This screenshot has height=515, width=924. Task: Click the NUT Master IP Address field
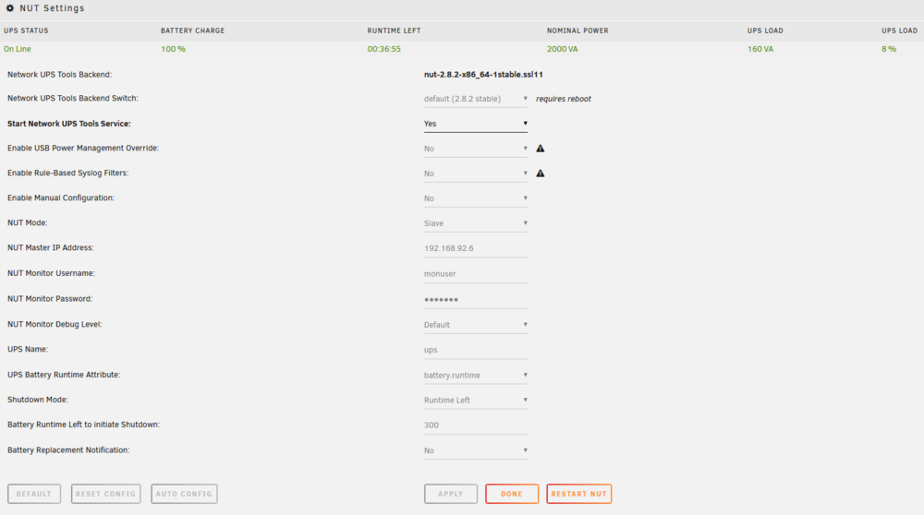click(476, 248)
